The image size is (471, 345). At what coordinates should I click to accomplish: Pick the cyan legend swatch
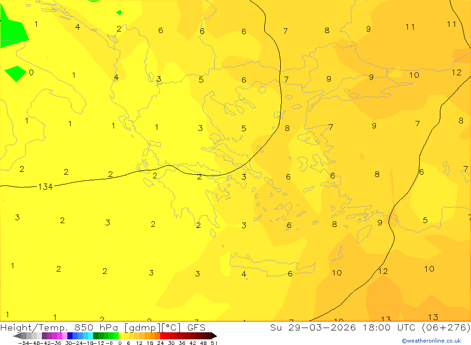(90, 336)
